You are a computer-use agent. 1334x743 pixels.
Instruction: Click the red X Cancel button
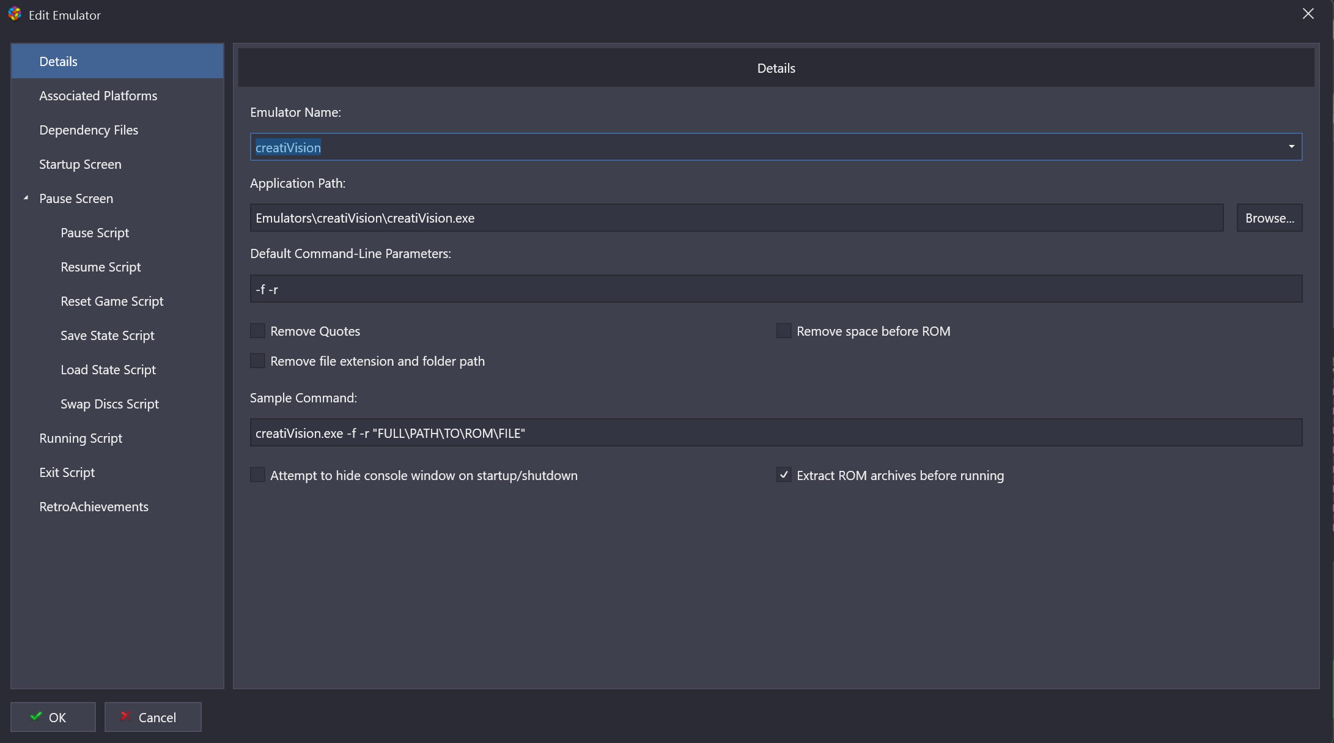click(153, 717)
